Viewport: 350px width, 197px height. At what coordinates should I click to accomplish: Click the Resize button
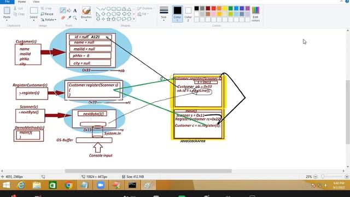point(47,14)
